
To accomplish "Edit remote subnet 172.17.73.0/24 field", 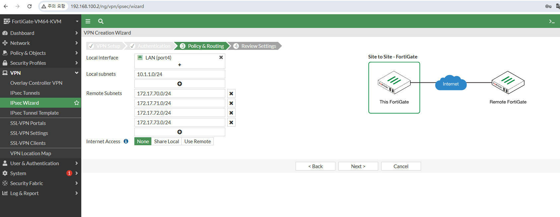I will [x=179, y=123].
